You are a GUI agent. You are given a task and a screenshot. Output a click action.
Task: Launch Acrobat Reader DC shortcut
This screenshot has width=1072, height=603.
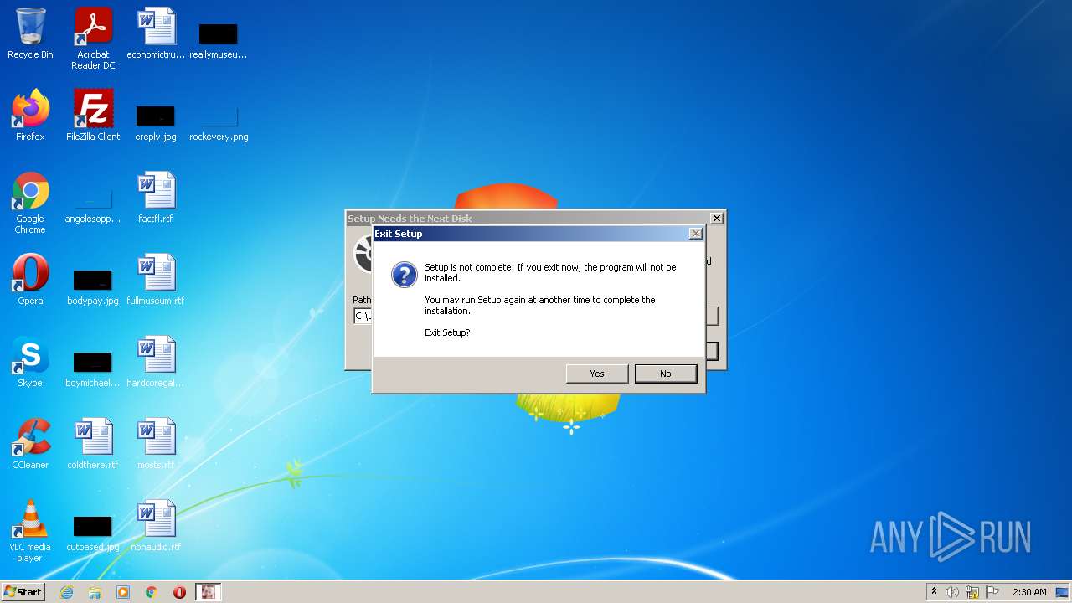pos(93,39)
